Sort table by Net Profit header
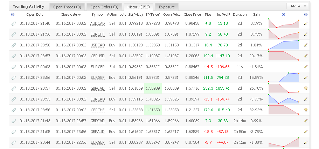The height and width of the screenshot is (149, 319). 223,15
